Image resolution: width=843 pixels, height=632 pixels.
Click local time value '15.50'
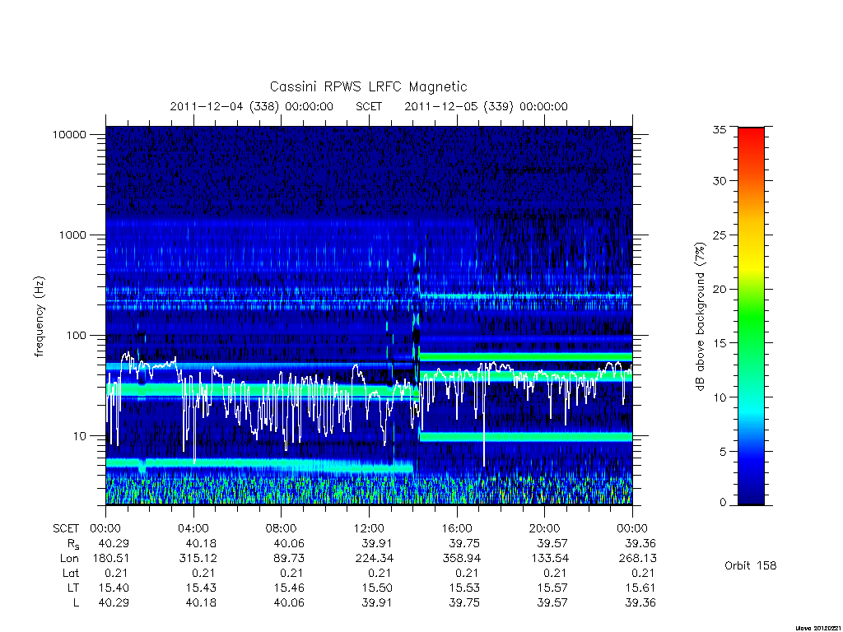click(377, 588)
